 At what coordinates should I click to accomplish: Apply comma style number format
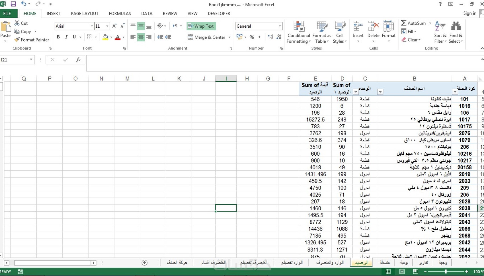[259, 37]
